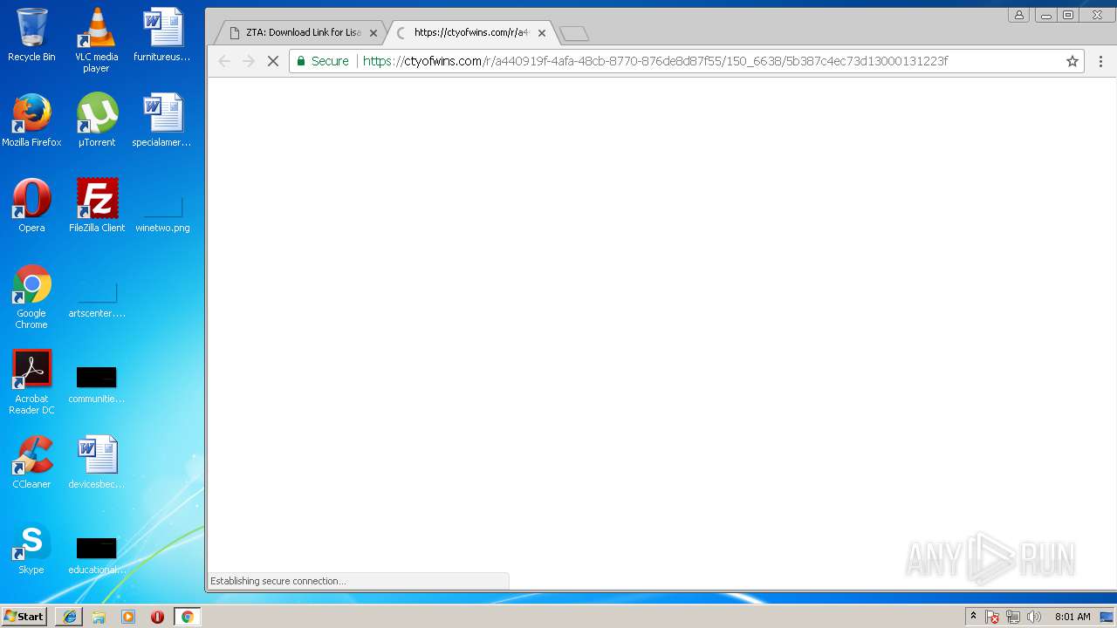The width and height of the screenshot is (1117, 628).
Task: Stop loading page in Chrome
Action: tap(272, 61)
